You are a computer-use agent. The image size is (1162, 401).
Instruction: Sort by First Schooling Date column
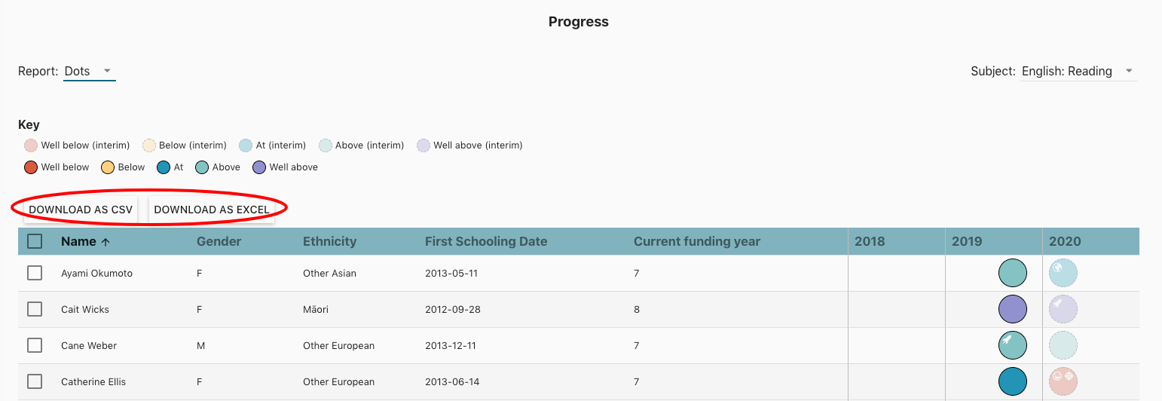point(486,241)
